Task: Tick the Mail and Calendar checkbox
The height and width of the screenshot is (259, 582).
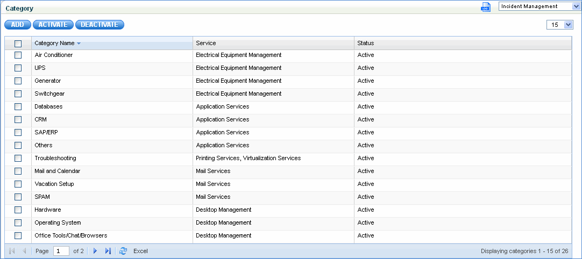Action: click(18, 171)
